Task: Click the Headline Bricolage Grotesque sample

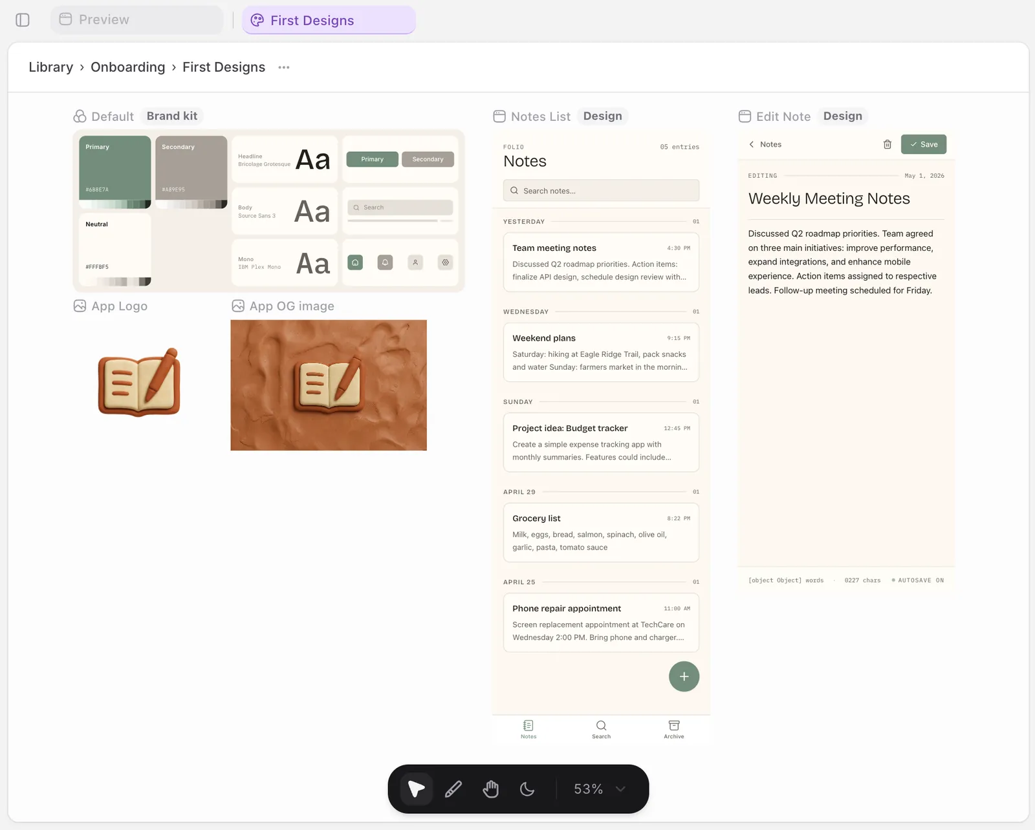Action: (x=285, y=160)
